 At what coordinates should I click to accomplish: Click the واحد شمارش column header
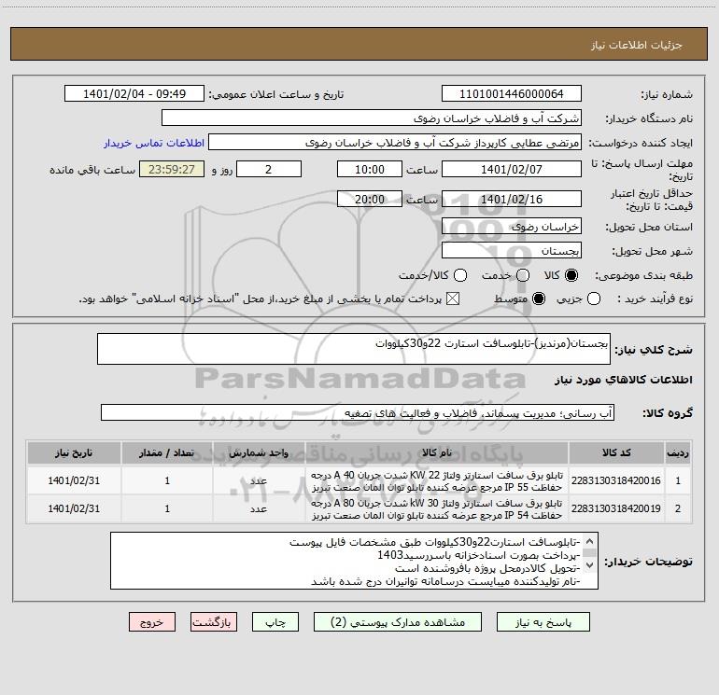click(x=259, y=452)
